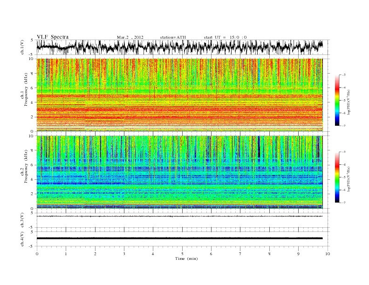
Task: Click the -3 label on ch.1 color bar
Action: tap(343, 75)
